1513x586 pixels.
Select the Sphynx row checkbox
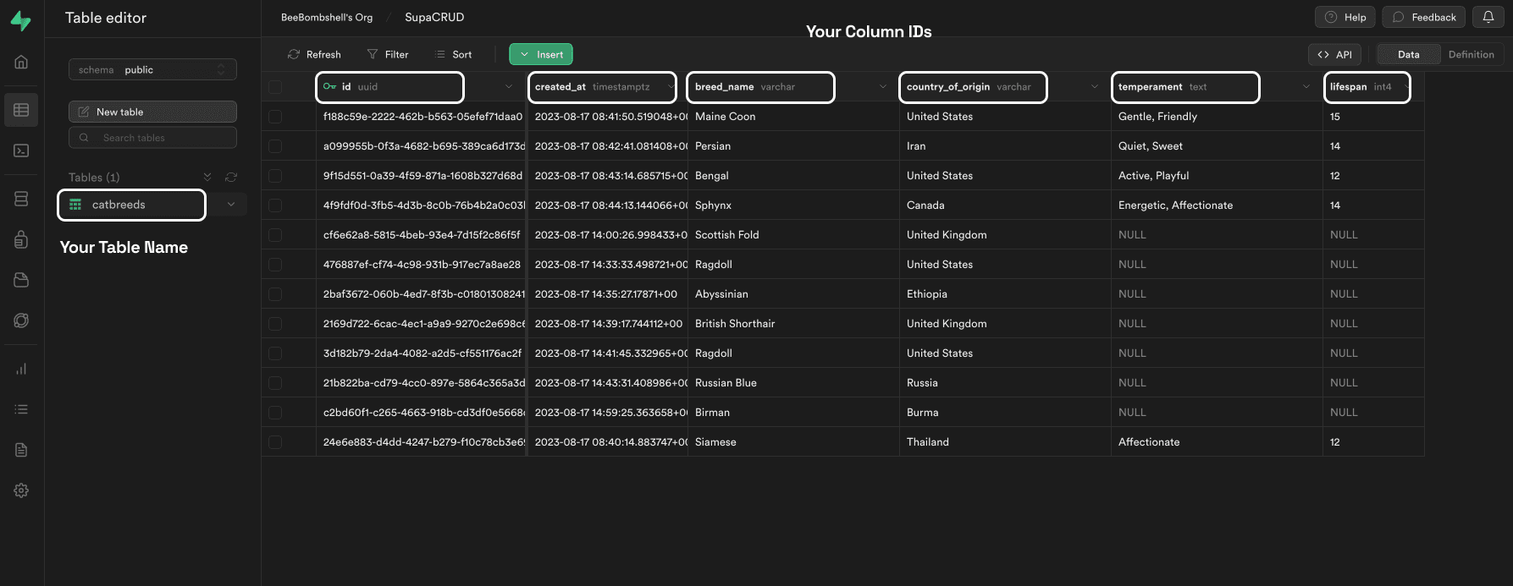(275, 205)
